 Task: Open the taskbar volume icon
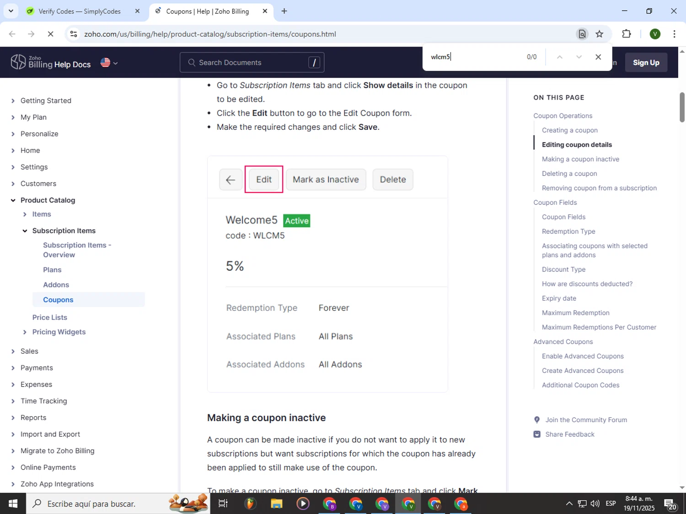[x=595, y=503]
